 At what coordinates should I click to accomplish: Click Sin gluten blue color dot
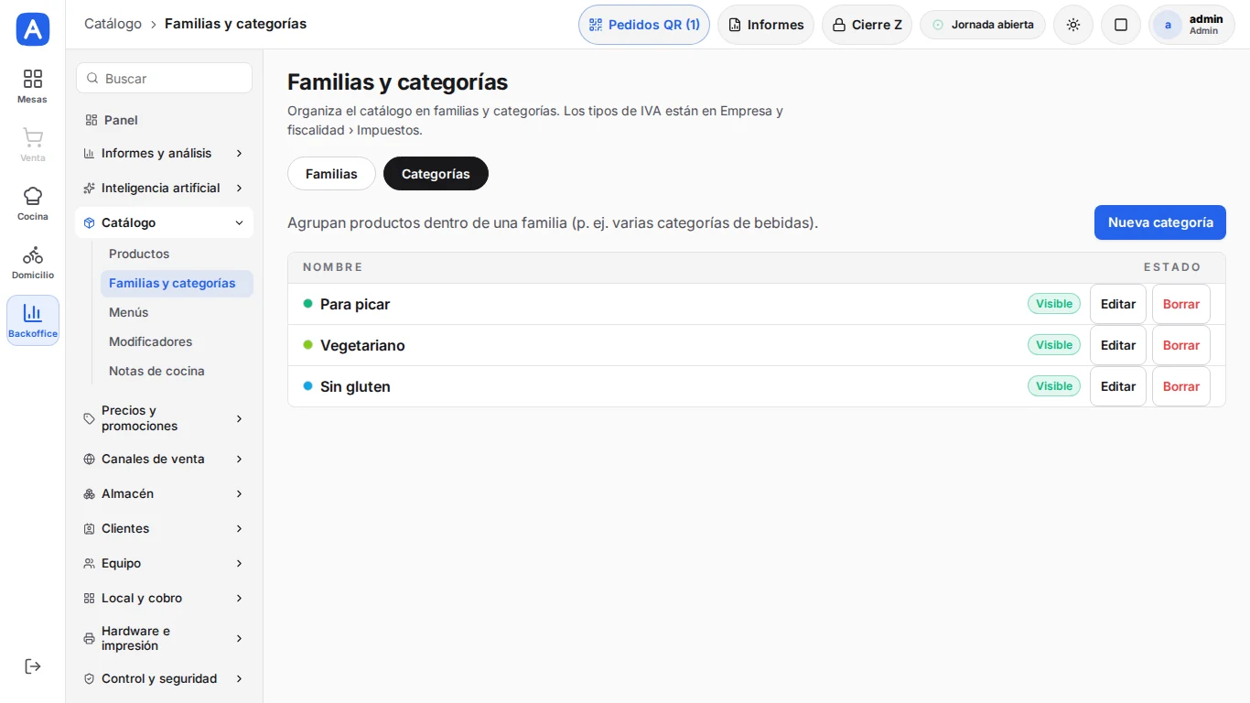[x=307, y=386]
